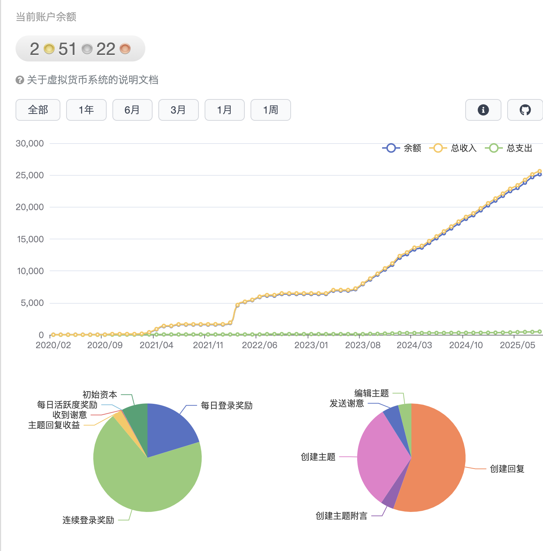Screen dimensions: 543x551
Task: Click the 主题回复收益 pie label
Action: (54, 425)
